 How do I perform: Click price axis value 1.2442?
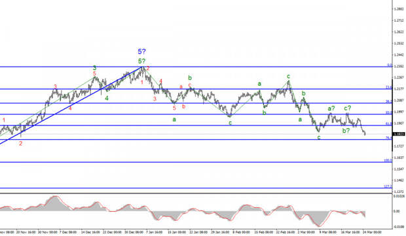399,55
